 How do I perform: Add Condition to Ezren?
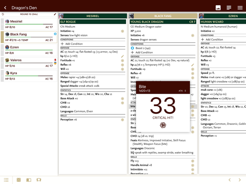pos(212,40)
